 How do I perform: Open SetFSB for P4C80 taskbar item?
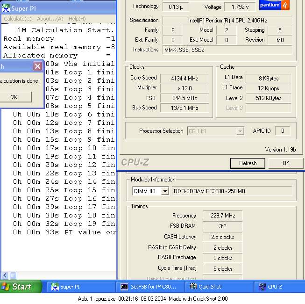pyautogui.click(x=150, y=287)
